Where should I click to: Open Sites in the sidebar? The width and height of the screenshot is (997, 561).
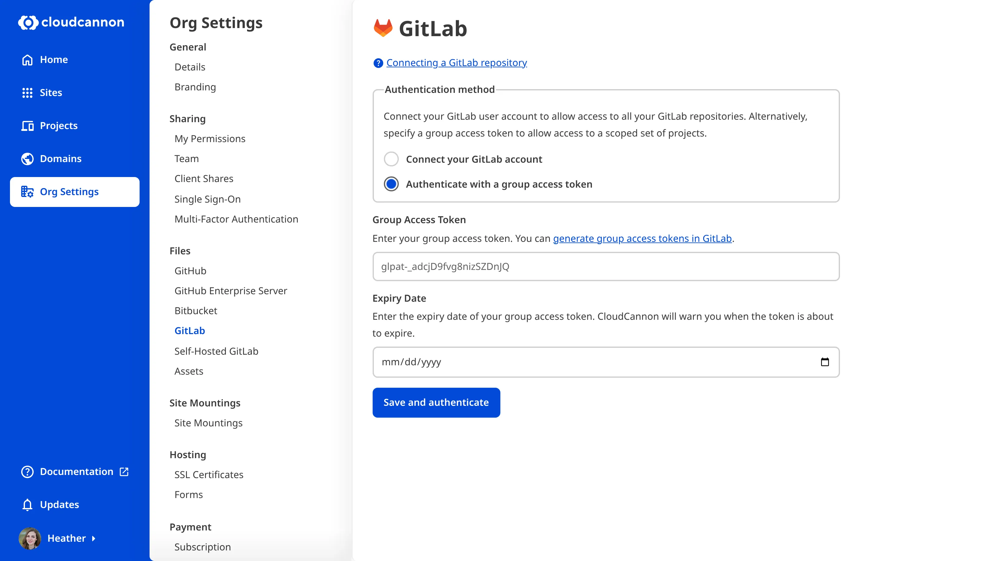(51, 93)
